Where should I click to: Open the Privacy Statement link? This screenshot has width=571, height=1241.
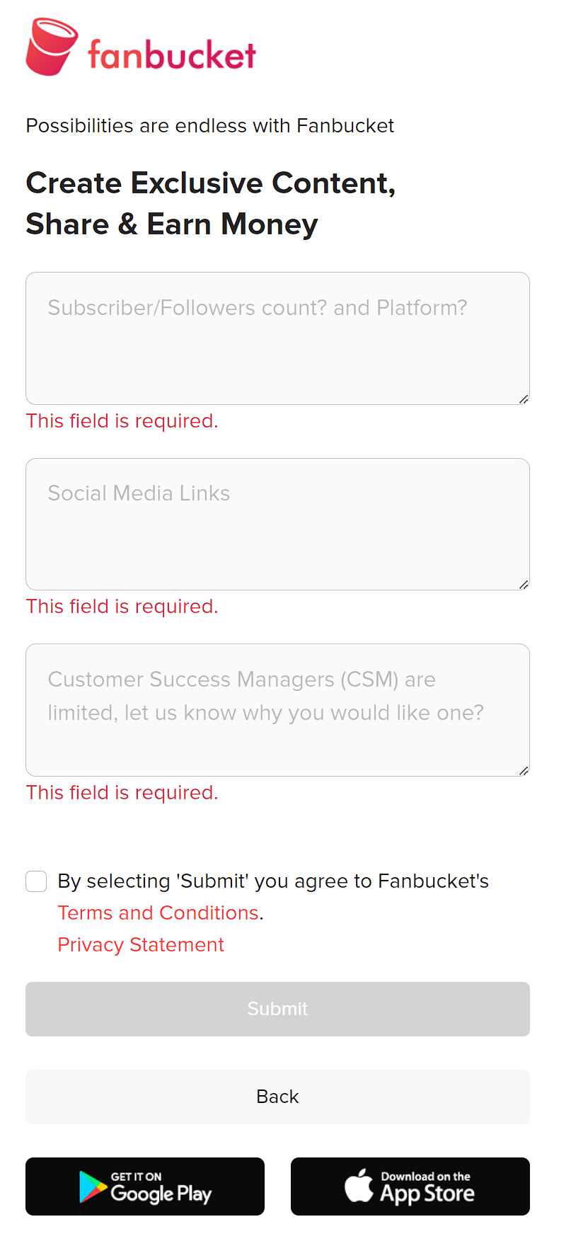(141, 945)
